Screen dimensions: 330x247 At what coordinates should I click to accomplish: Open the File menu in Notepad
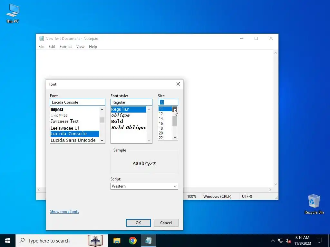[41, 47]
